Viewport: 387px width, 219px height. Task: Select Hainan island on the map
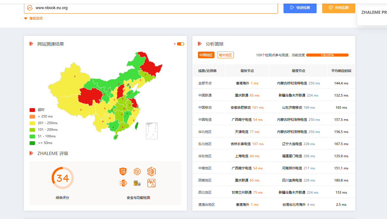pos(116,137)
